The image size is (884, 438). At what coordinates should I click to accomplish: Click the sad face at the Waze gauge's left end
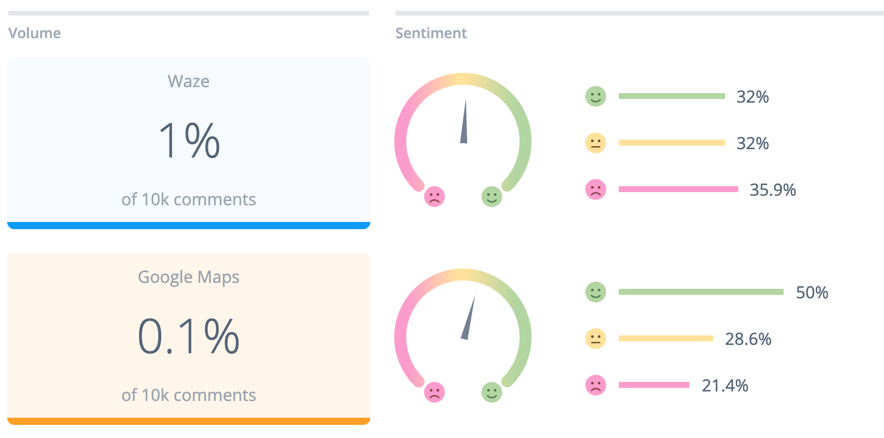click(434, 195)
